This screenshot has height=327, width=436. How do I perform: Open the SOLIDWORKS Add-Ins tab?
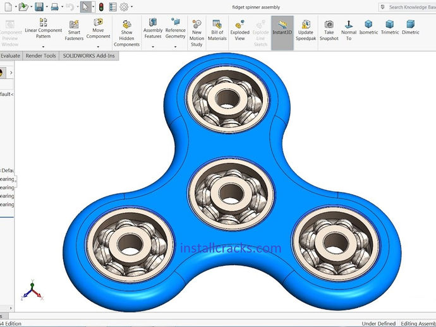[x=89, y=56]
